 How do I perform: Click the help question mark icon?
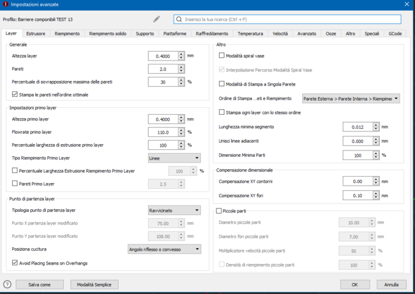tap(8, 284)
